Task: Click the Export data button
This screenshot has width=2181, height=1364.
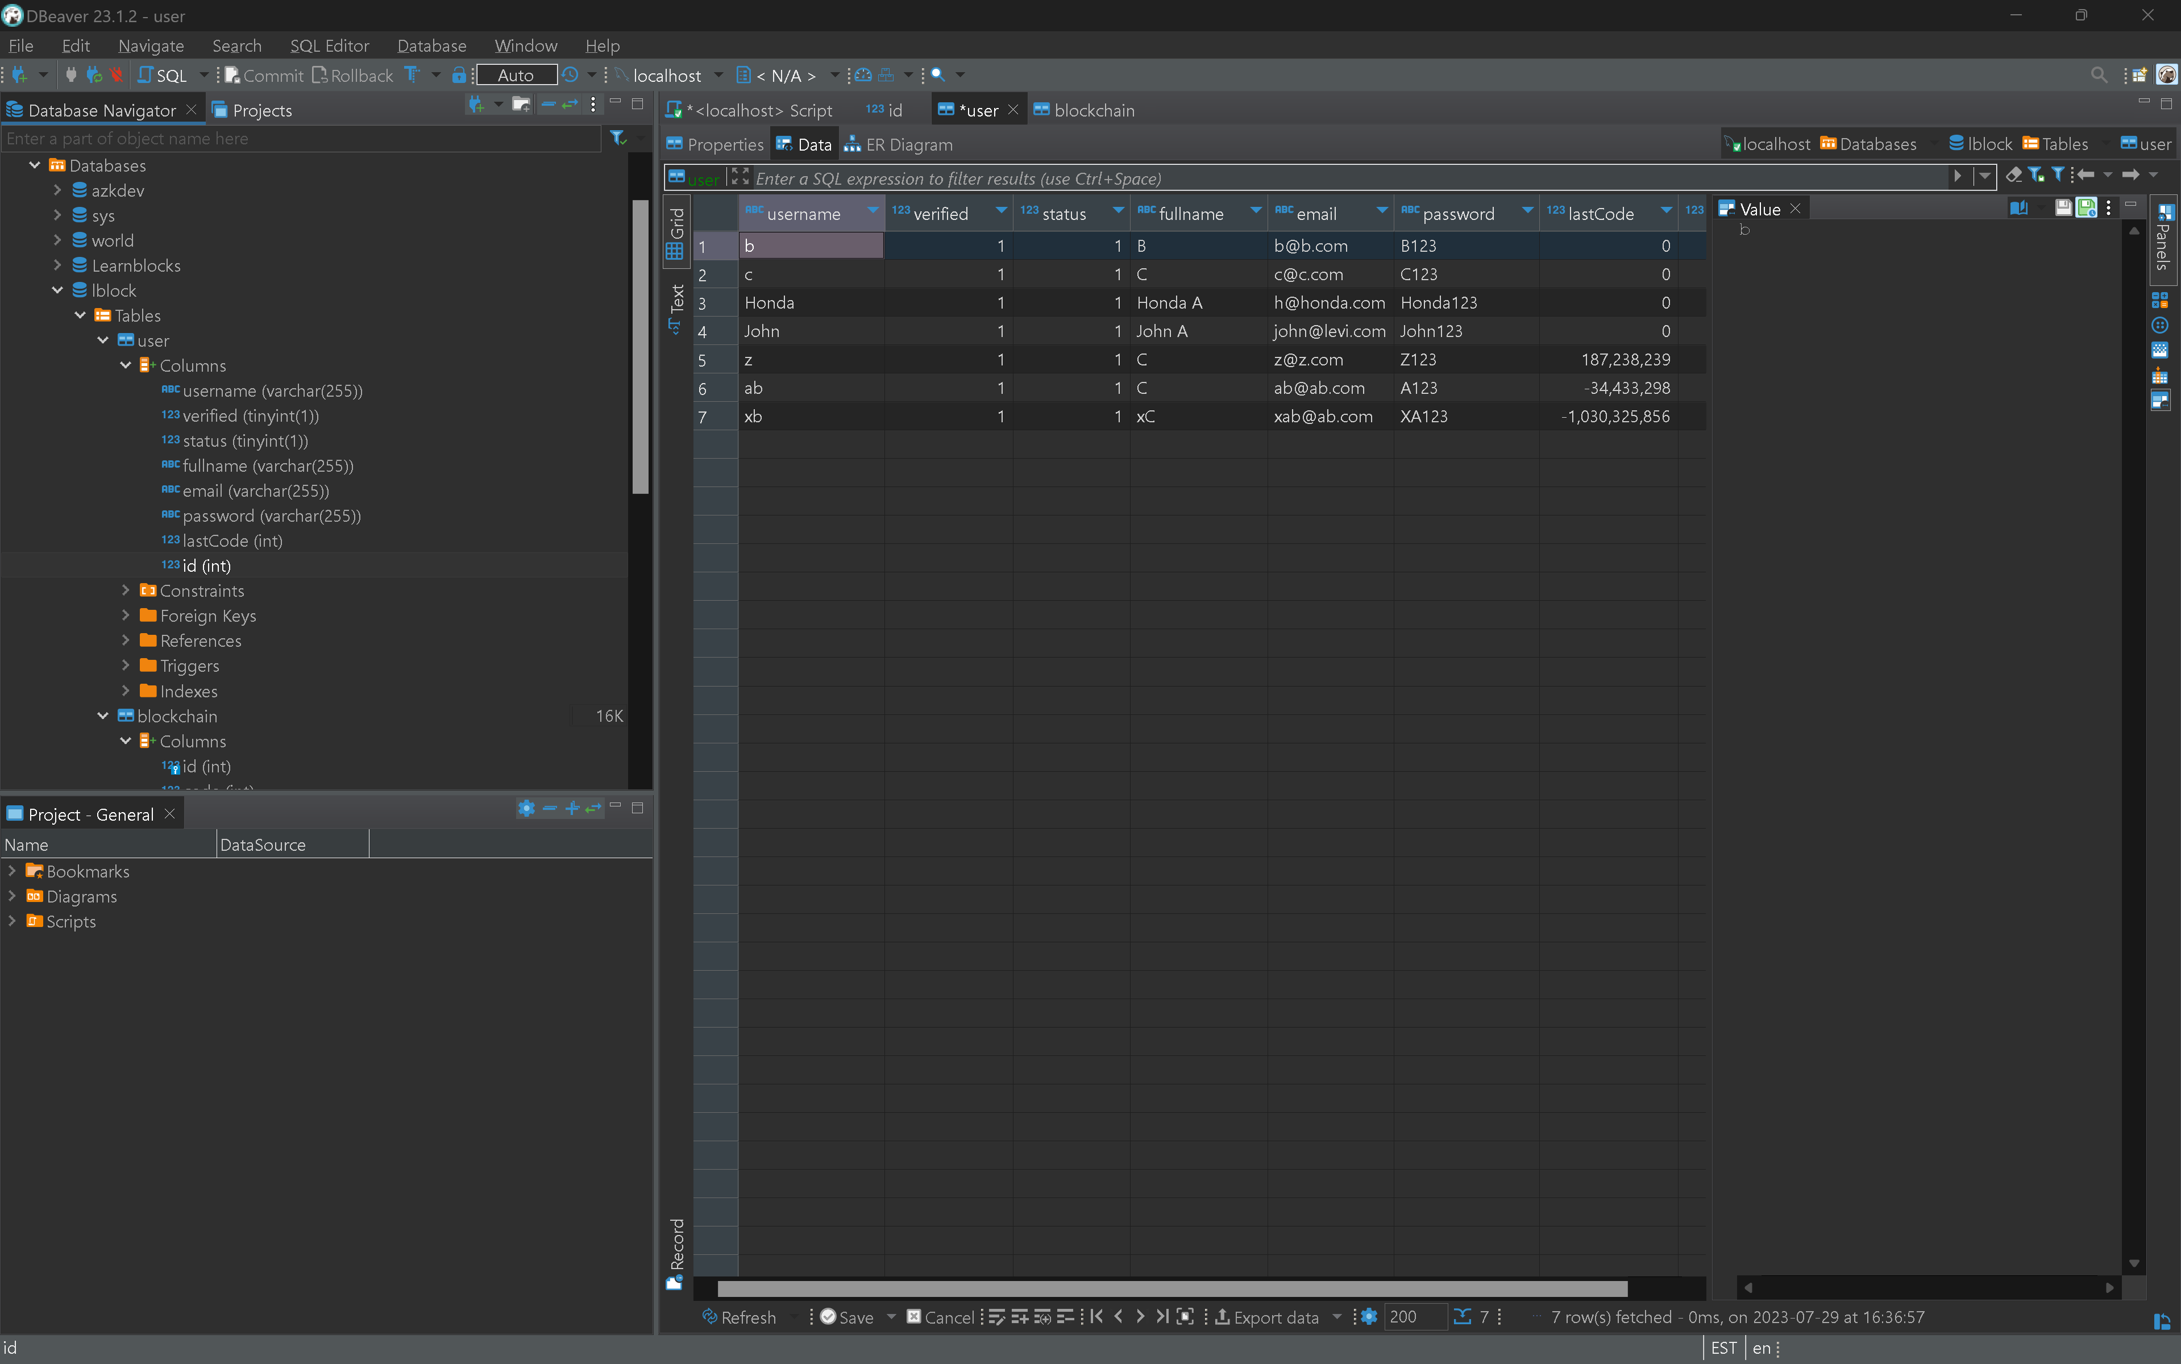Action: click(1266, 1317)
